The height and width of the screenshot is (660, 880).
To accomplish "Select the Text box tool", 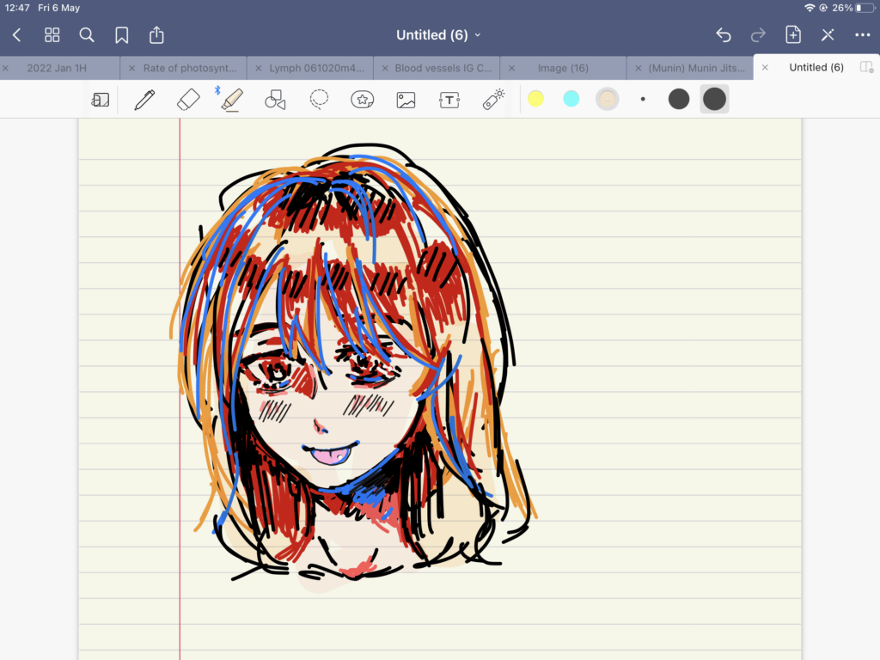I will click(x=449, y=100).
